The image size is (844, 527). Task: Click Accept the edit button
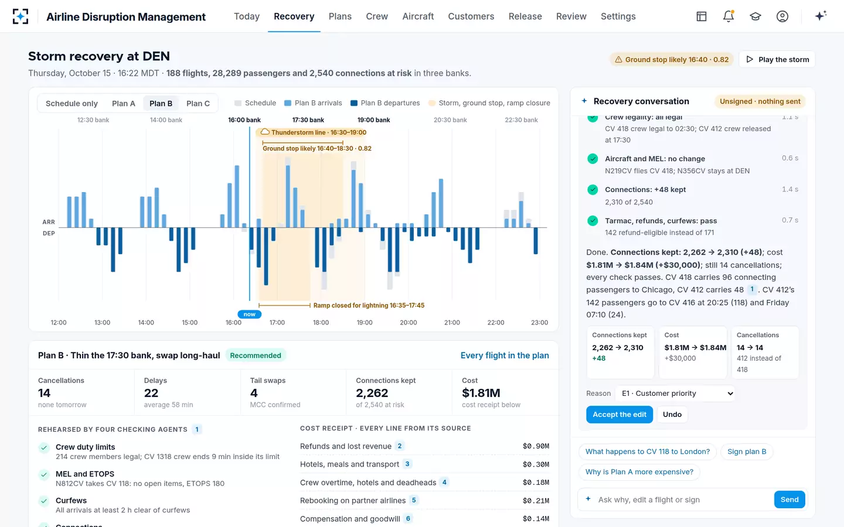coord(620,415)
